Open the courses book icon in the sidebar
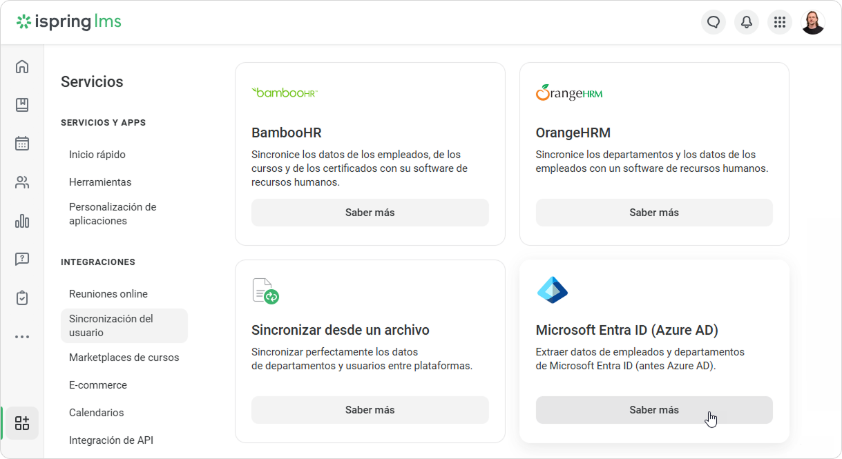This screenshot has width=842, height=459. point(22,105)
